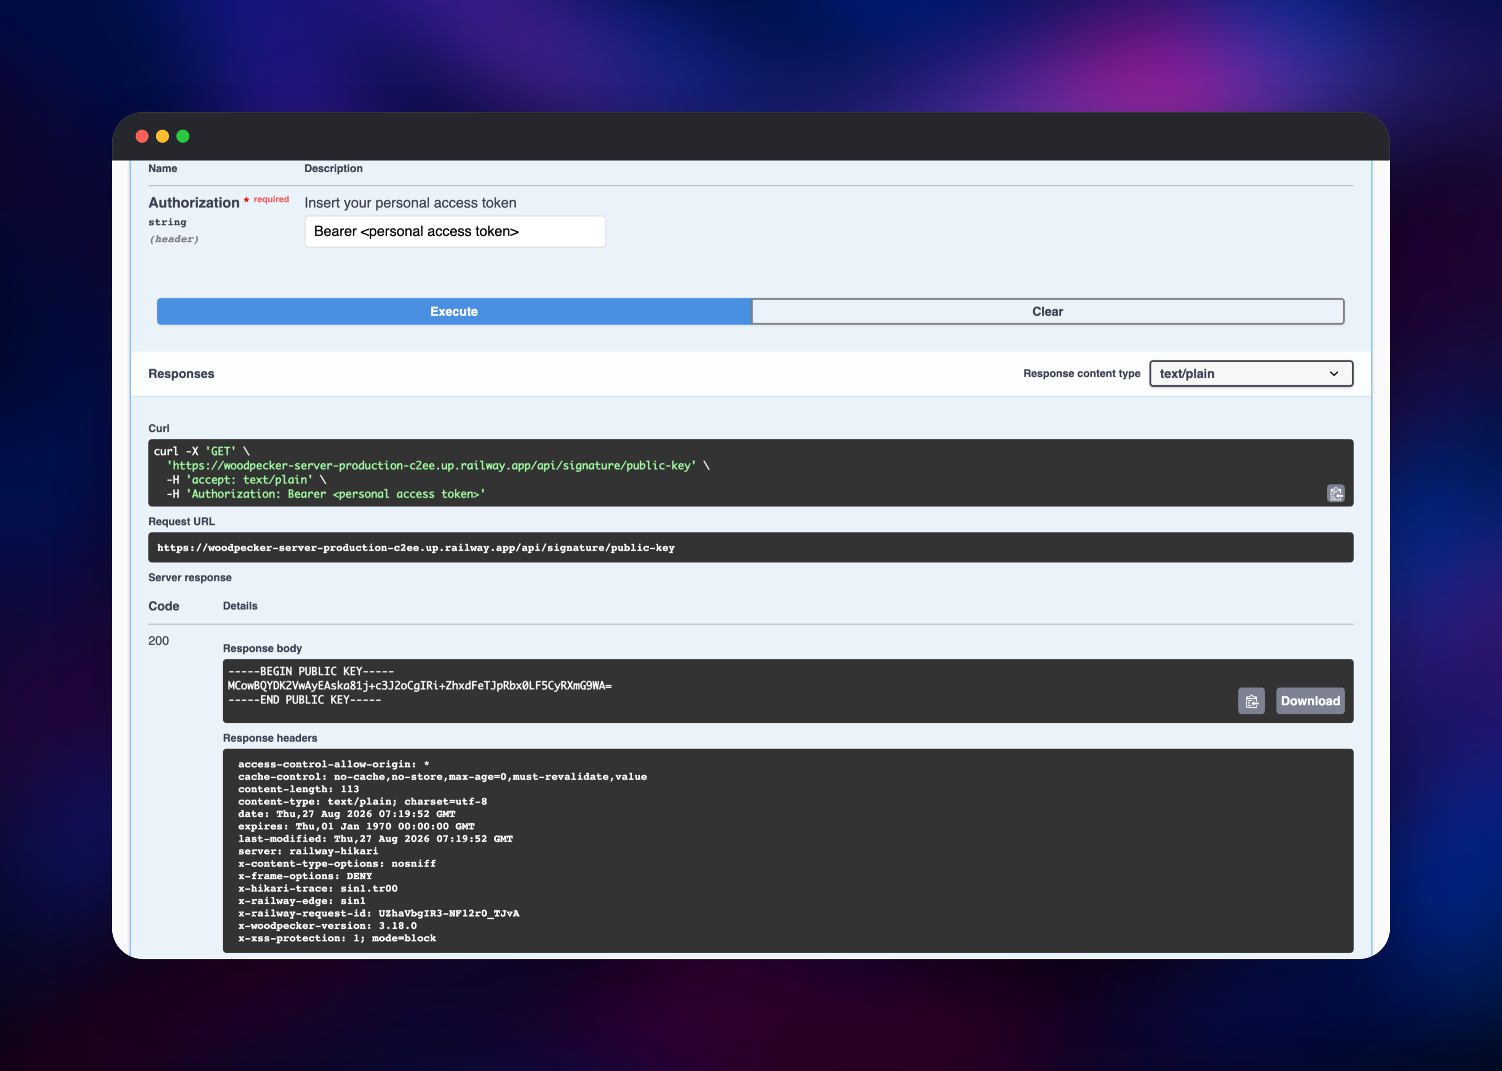Click the Curl section label

pyautogui.click(x=159, y=428)
